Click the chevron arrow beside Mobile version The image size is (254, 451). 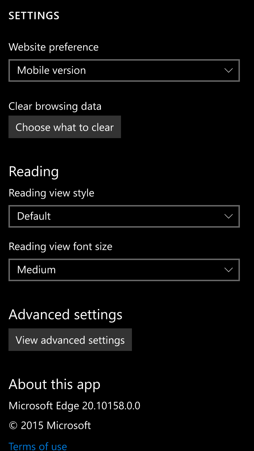(229, 70)
